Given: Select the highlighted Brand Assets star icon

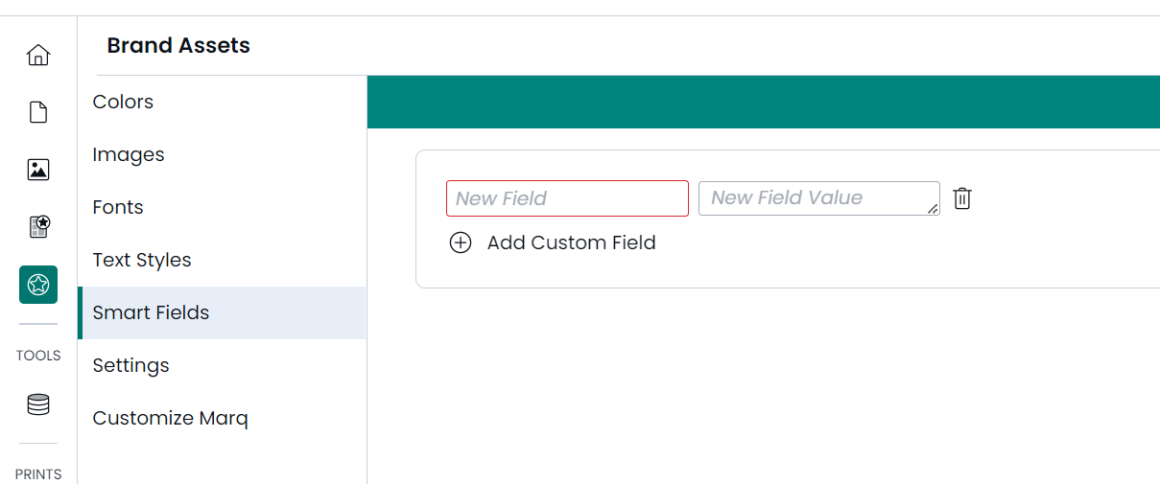Looking at the screenshot, I should tap(38, 285).
